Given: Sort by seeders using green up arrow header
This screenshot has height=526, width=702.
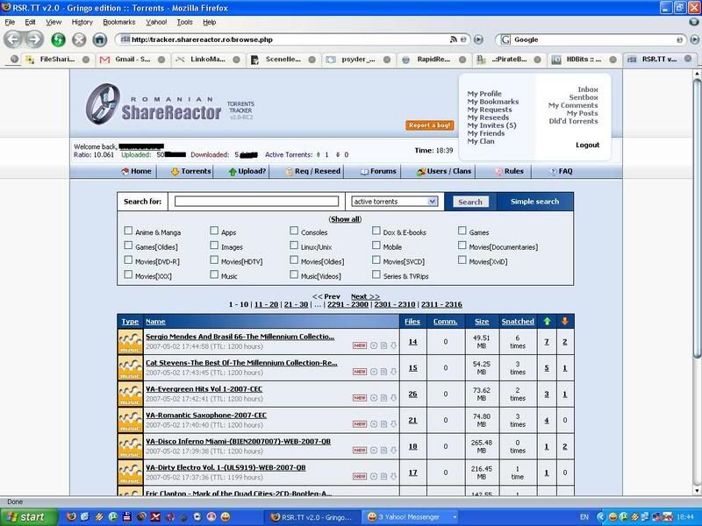Looking at the screenshot, I should (x=547, y=321).
